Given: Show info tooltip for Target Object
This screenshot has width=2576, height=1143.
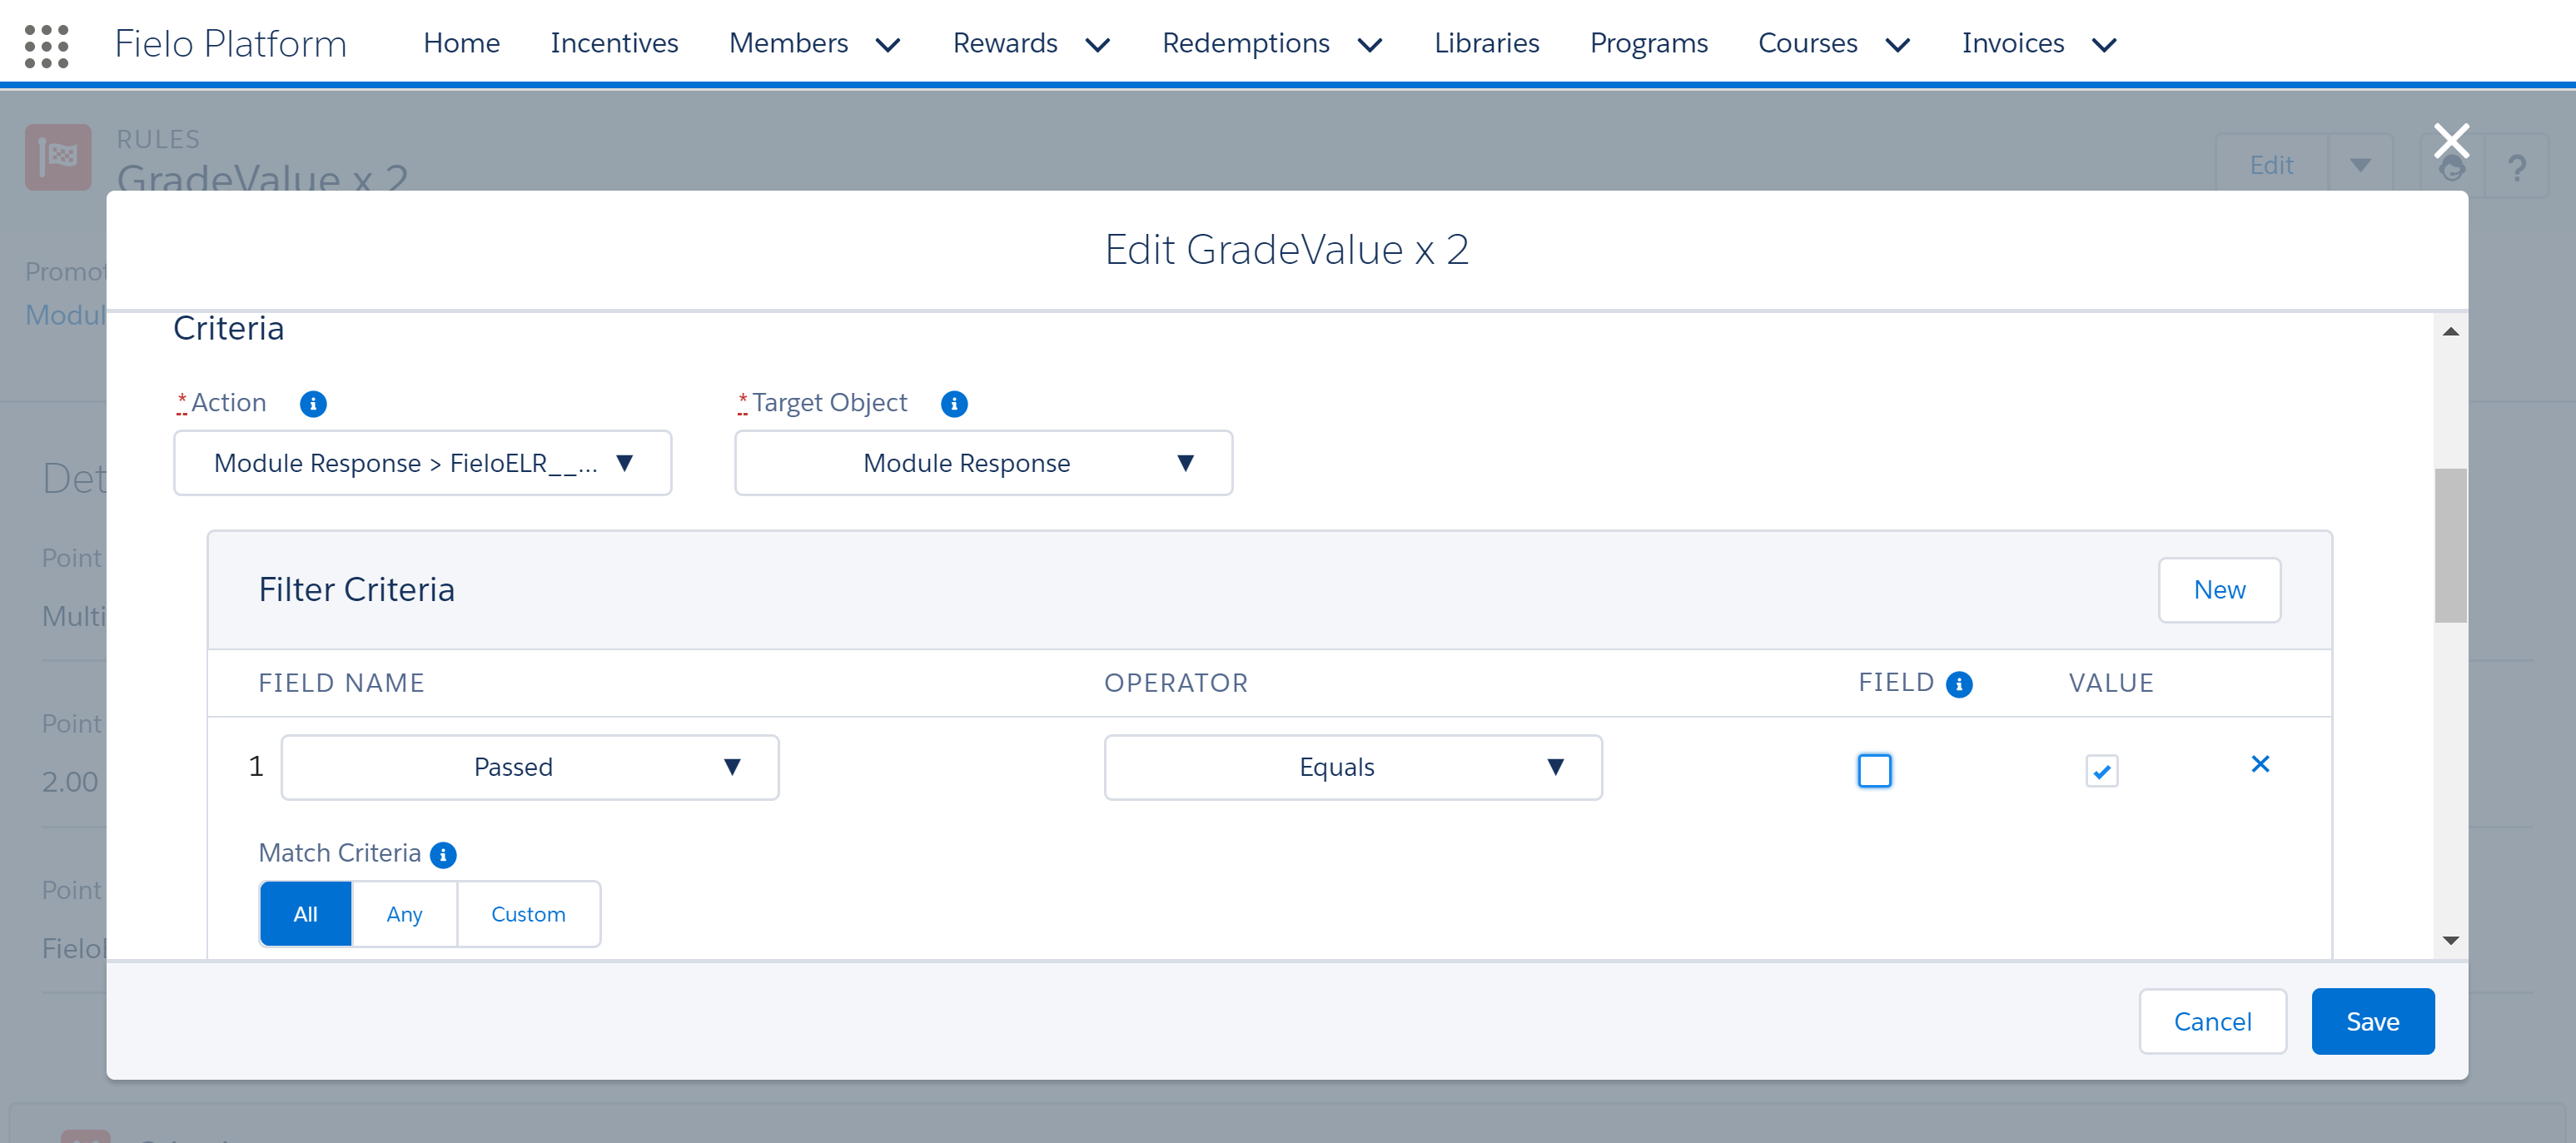Looking at the screenshot, I should [x=954, y=404].
